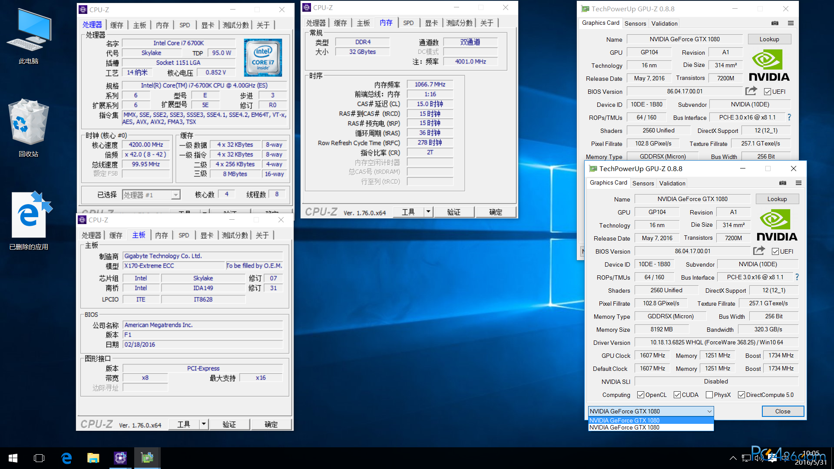Open 关于 tab in processor CPU-Z window
The image size is (834, 469).
[x=263, y=25]
